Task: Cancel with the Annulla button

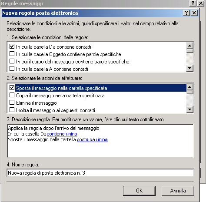Action: 178,191
